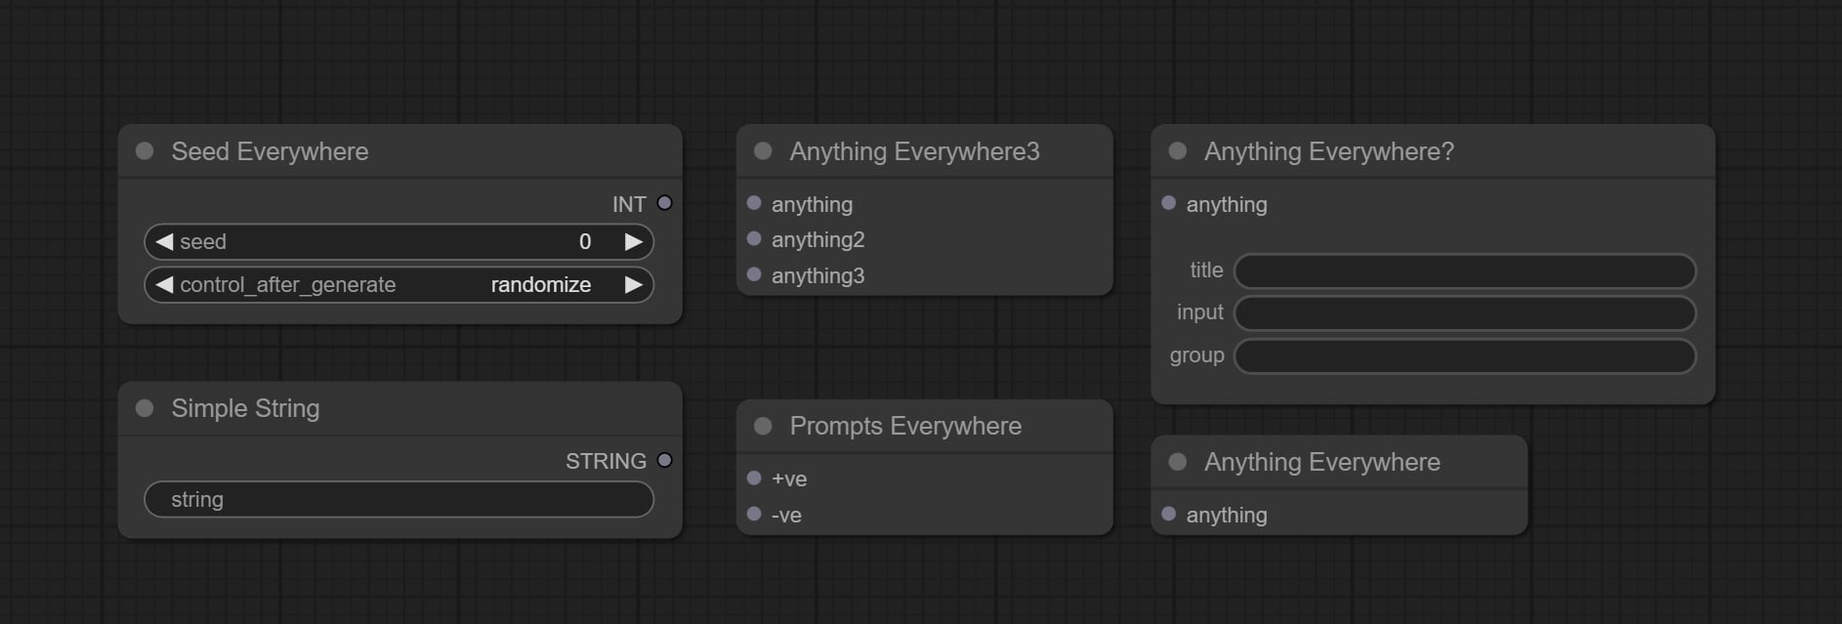Click the right arrow on control_after_generate
This screenshot has height=624, width=1842.
[635, 284]
